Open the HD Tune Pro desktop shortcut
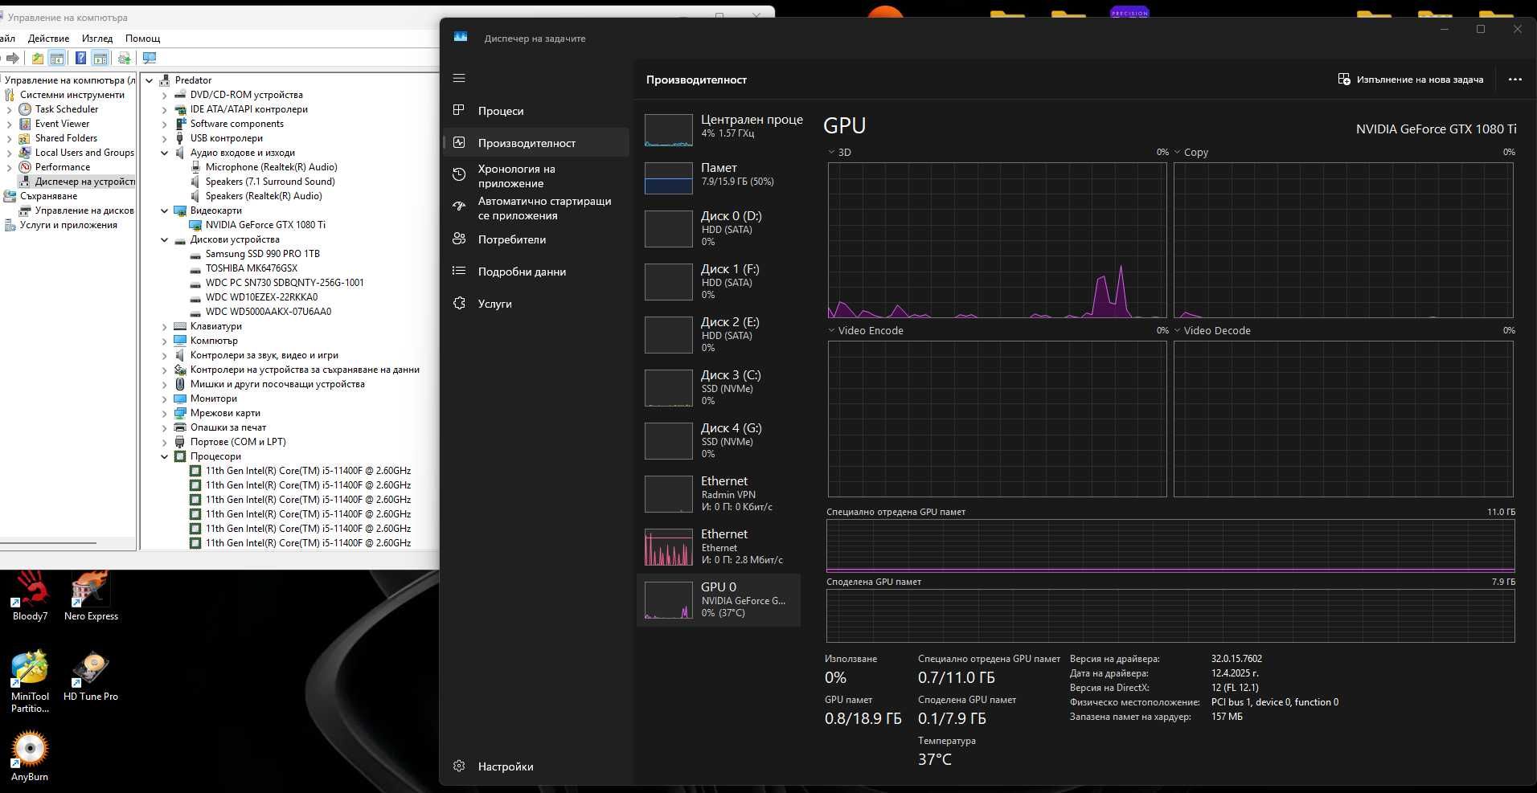The height and width of the screenshot is (793, 1537). 91,676
